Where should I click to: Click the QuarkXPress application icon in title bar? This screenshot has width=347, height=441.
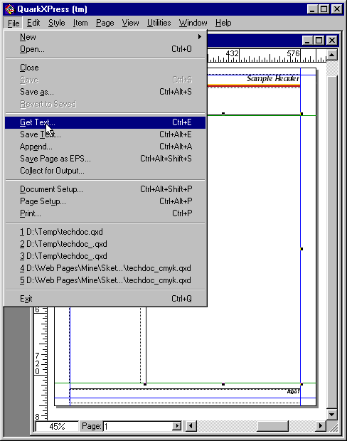click(x=9, y=9)
